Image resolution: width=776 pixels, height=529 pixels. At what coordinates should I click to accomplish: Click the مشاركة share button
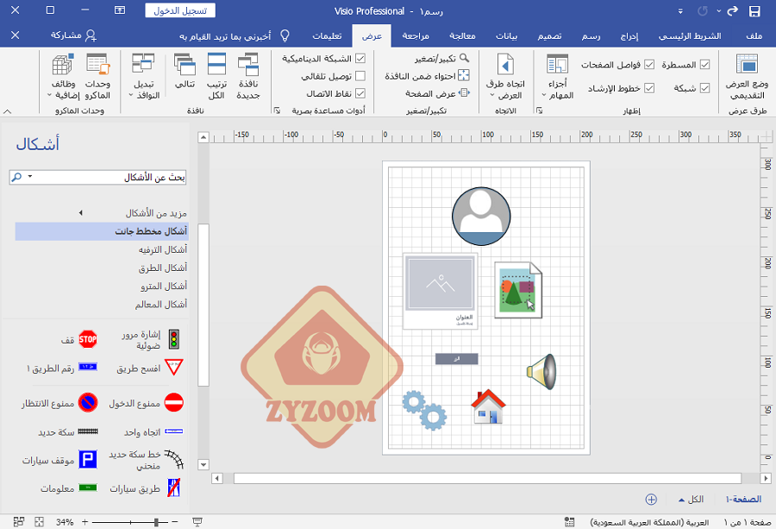(x=73, y=35)
